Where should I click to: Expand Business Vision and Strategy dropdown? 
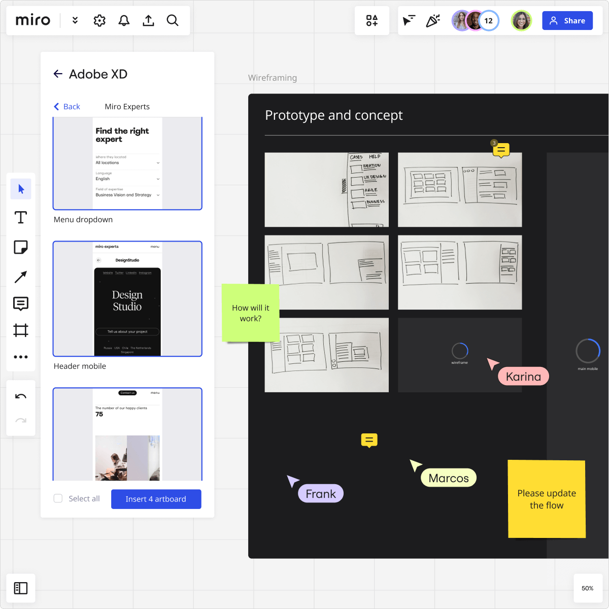127,195
